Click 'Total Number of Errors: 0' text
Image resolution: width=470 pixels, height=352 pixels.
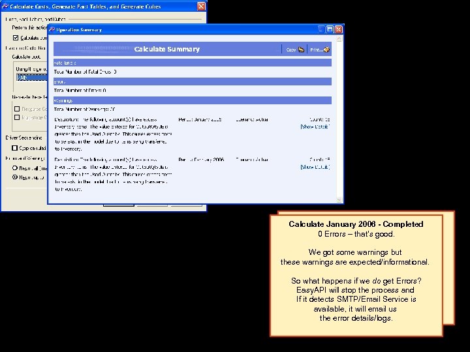coord(80,91)
